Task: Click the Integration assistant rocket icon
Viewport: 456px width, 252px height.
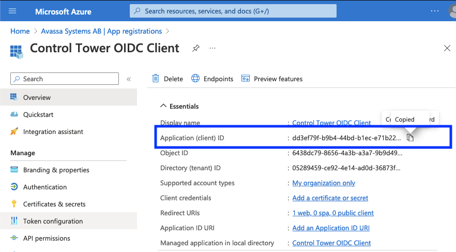Action: 14,131
